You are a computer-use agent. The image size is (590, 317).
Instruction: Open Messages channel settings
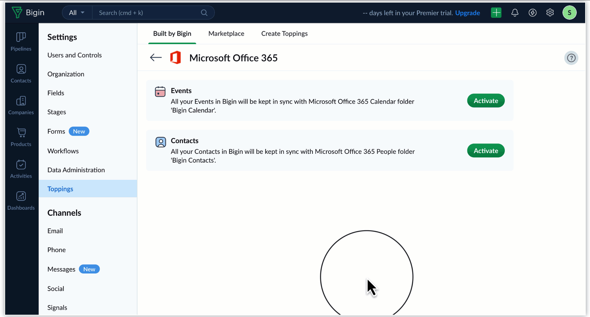[x=61, y=269]
